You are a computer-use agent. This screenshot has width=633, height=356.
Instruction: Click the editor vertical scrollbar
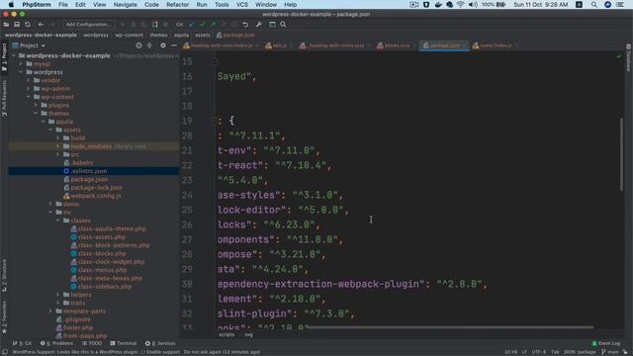pyautogui.click(x=621, y=154)
